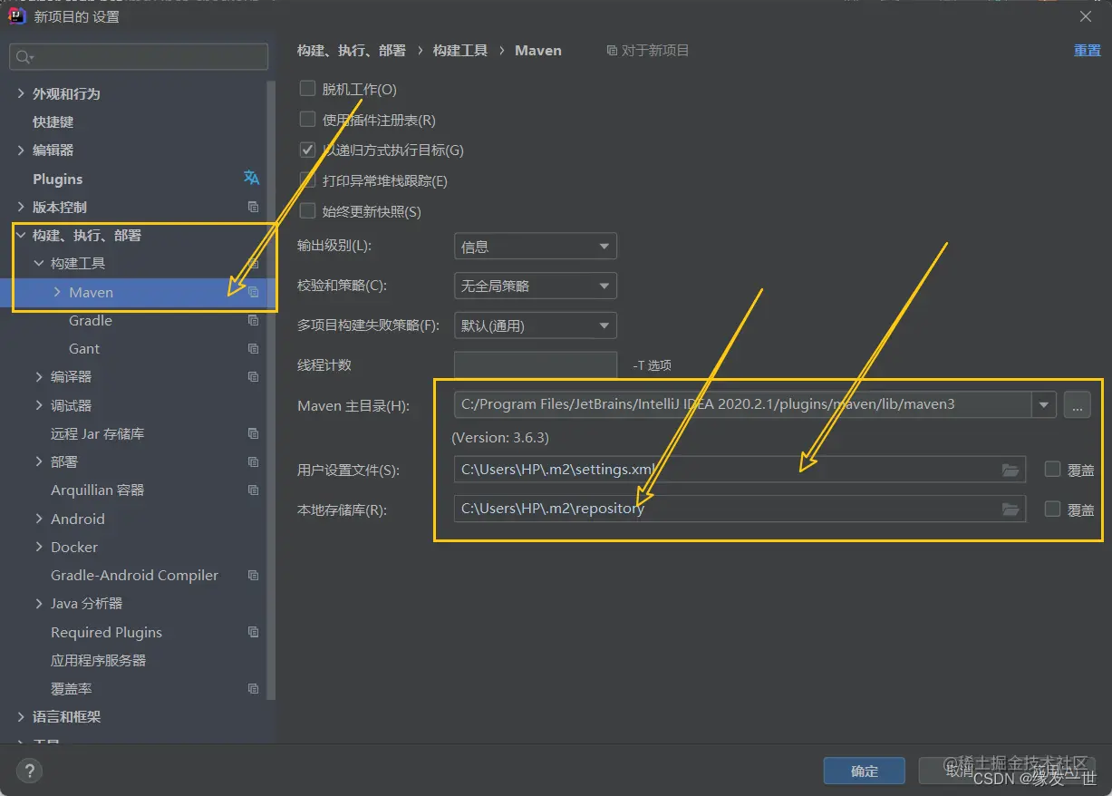Viewport: 1112px width, 796px height.
Task: Expand the Maven subtree chevron
Action: [x=57, y=292]
